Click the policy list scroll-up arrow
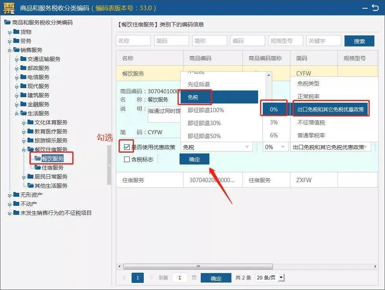The image size is (385, 290). point(269,75)
